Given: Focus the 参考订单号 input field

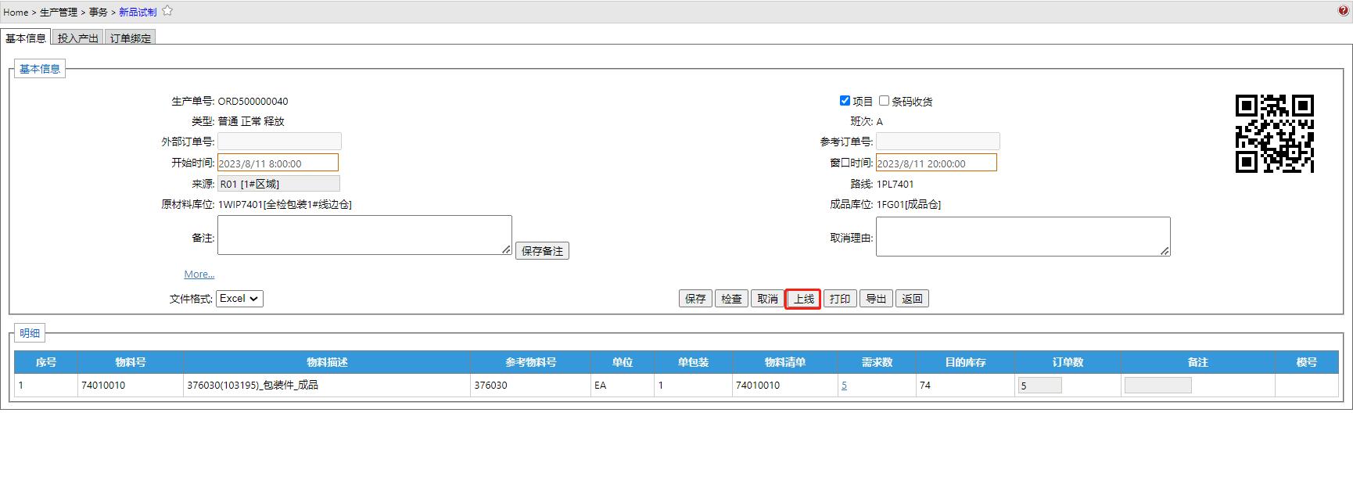Looking at the screenshot, I should pos(938,142).
